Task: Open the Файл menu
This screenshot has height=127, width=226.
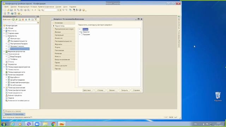Action: coord(6,7)
